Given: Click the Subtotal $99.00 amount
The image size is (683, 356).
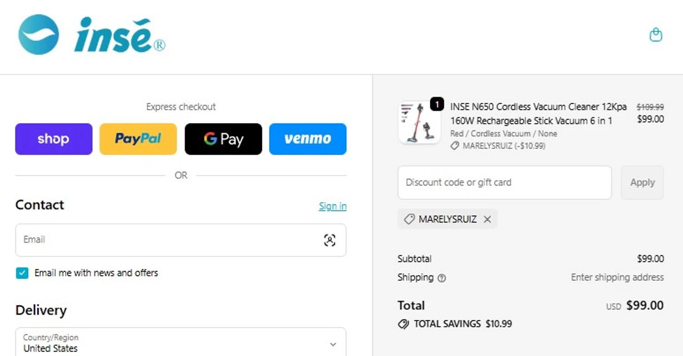Looking at the screenshot, I should [x=650, y=259].
